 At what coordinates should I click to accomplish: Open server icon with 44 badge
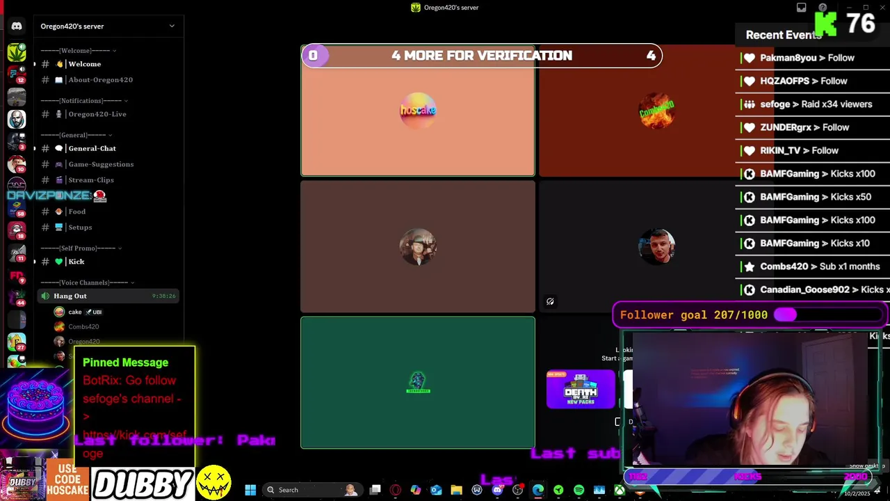click(17, 297)
